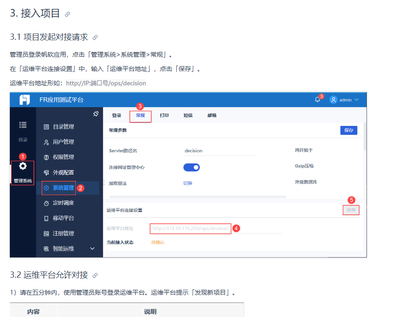Open 注册管理 in the side menu
The height and width of the screenshot is (317, 407).
pos(63,234)
